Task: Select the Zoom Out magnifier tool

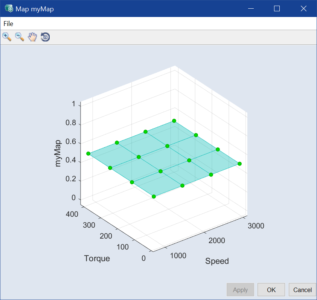Action: (x=20, y=37)
